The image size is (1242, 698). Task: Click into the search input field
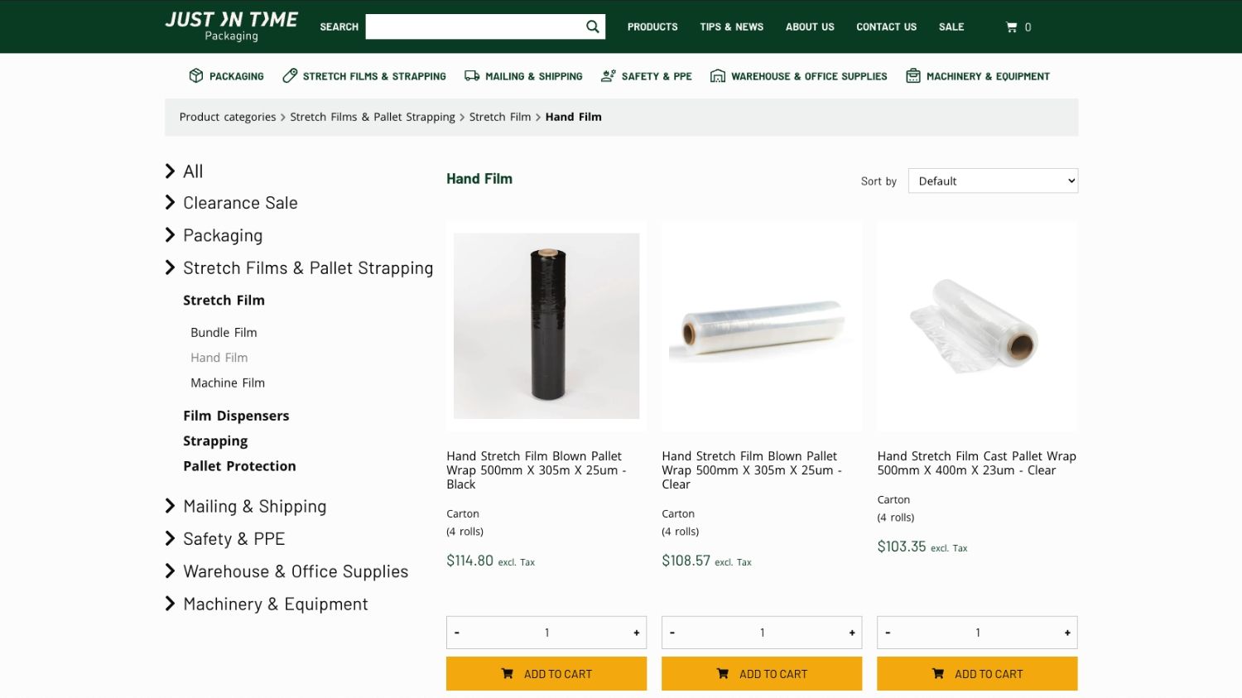tap(474, 26)
